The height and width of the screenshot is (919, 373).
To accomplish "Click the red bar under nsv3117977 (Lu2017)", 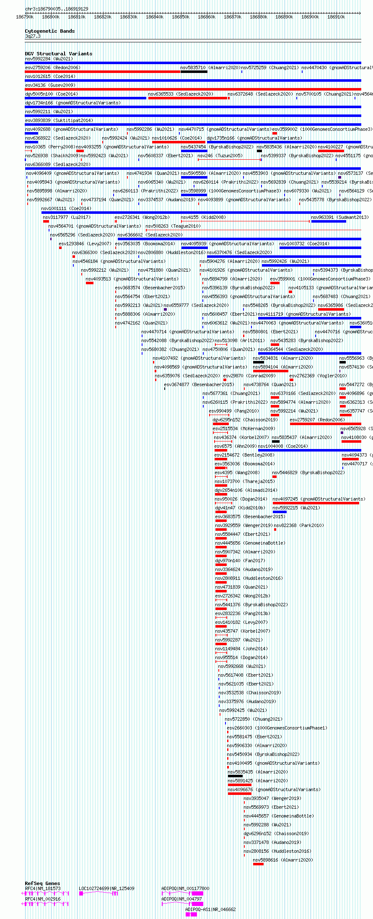I will click(x=46, y=221).
